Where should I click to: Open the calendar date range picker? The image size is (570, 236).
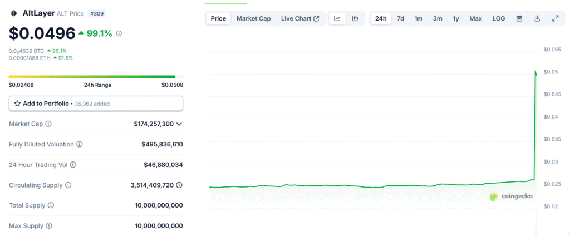tap(519, 18)
